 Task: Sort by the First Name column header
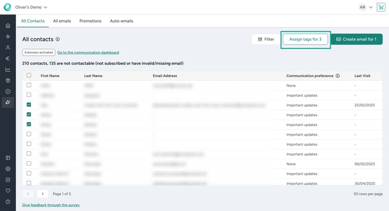click(x=50, y=76)
